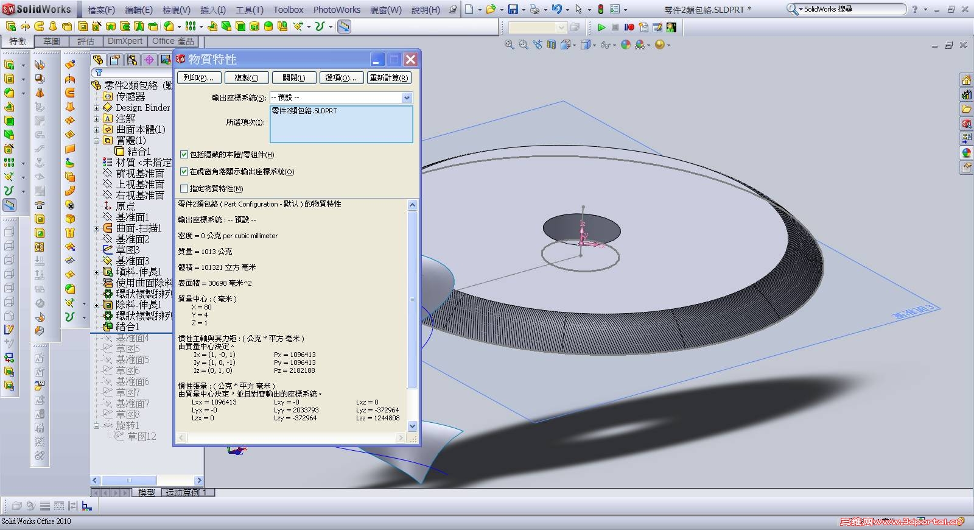
Task: Click the Appearances color ball icon in task pane
Action: click(966, 153)
